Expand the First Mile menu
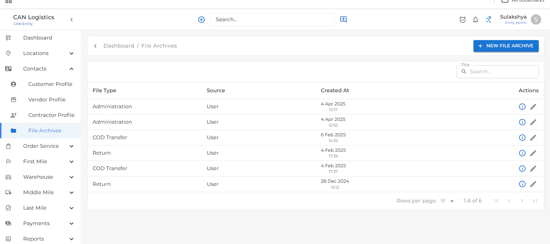 pos(72,162)
